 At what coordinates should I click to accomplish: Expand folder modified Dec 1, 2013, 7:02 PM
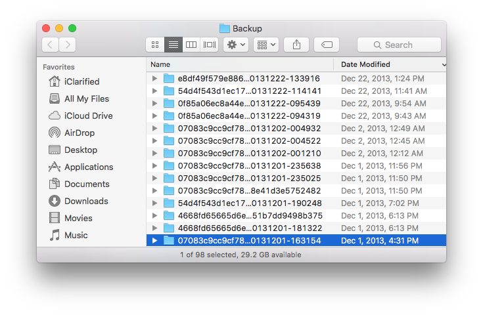point(154,203)
